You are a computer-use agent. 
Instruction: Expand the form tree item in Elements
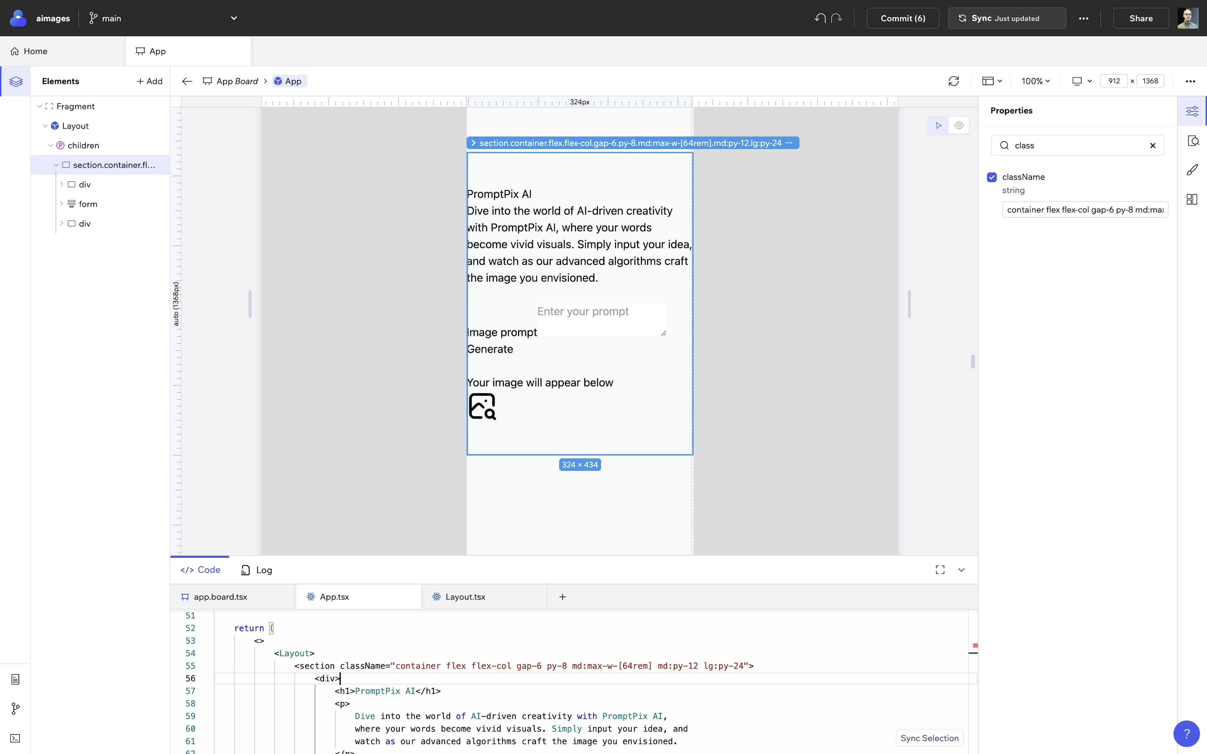(62, 203)
